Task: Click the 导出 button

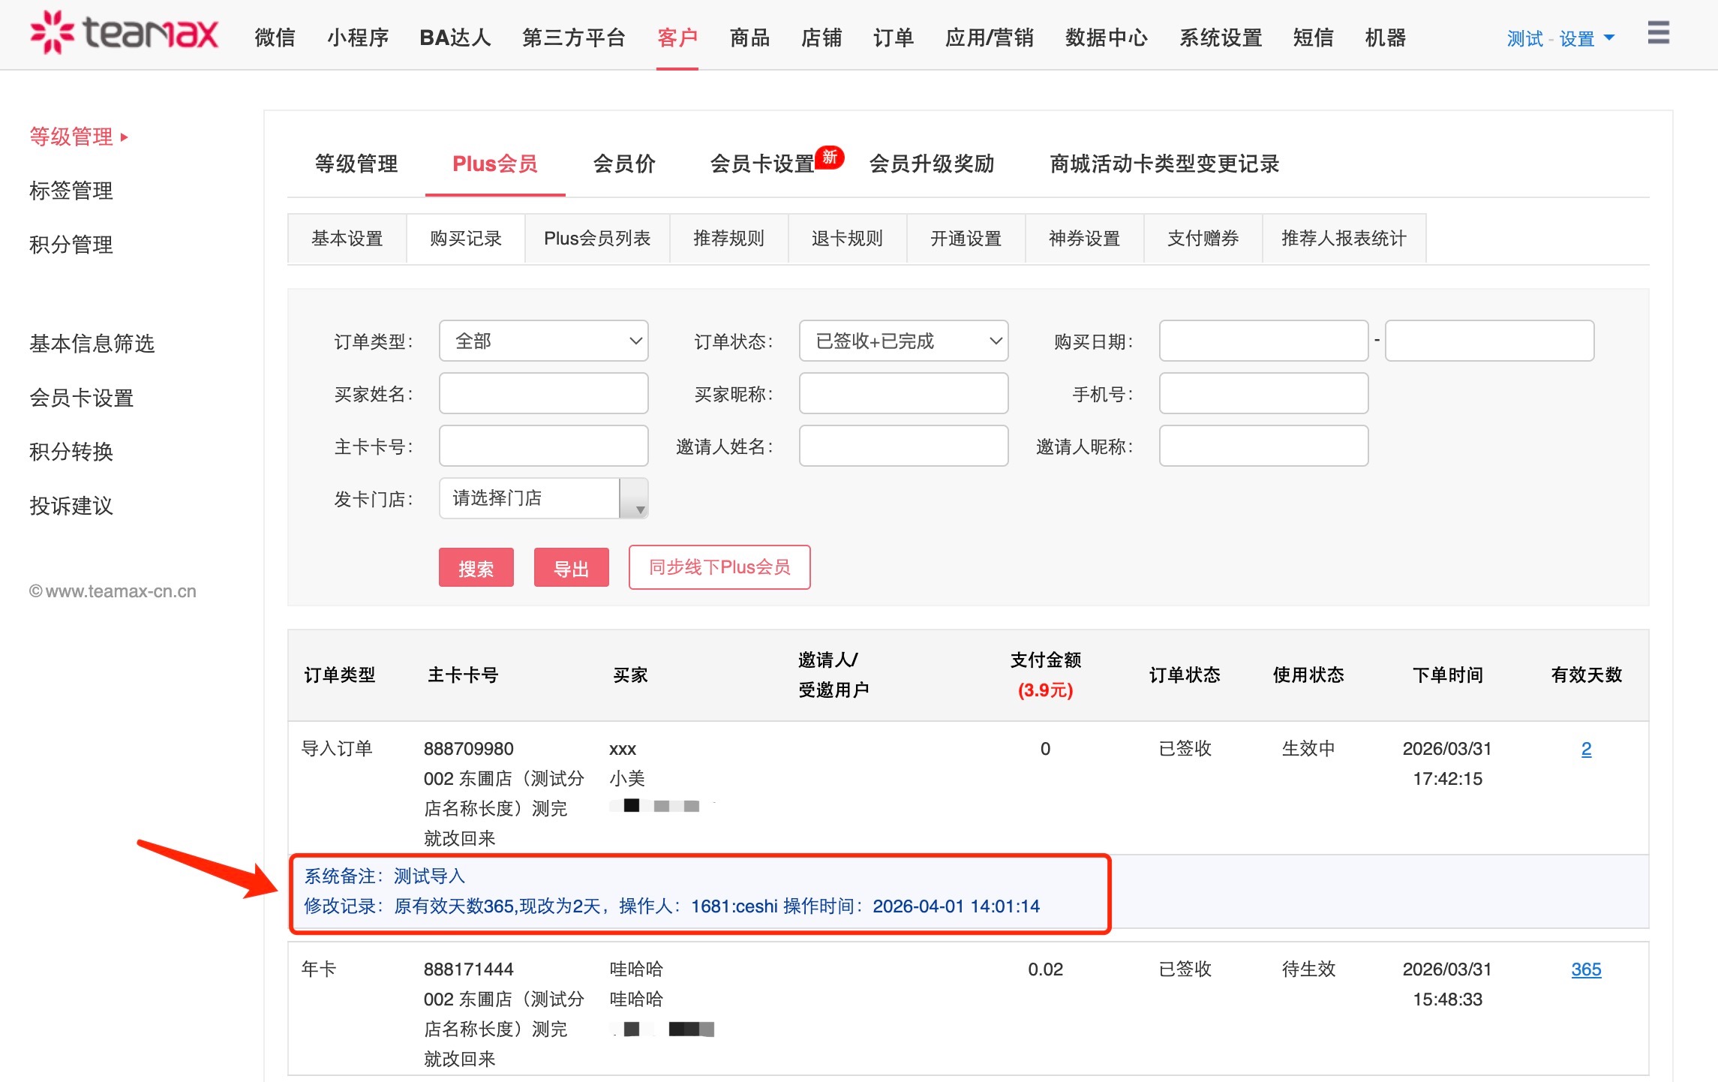Action: click(571, 568)
